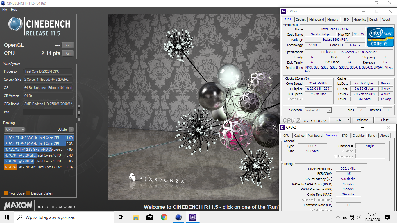Click the Validate button in CPU-Z

362,120
